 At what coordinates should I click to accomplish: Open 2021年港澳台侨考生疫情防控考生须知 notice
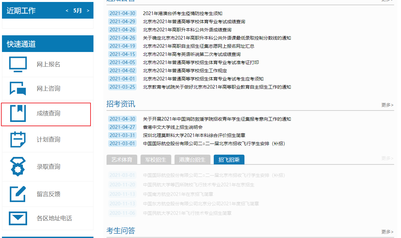click(182, 13)
